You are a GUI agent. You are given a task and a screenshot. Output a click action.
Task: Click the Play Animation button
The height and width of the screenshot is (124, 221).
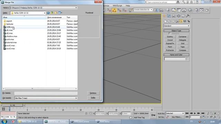pyautogui.click(x=195, y=113)
